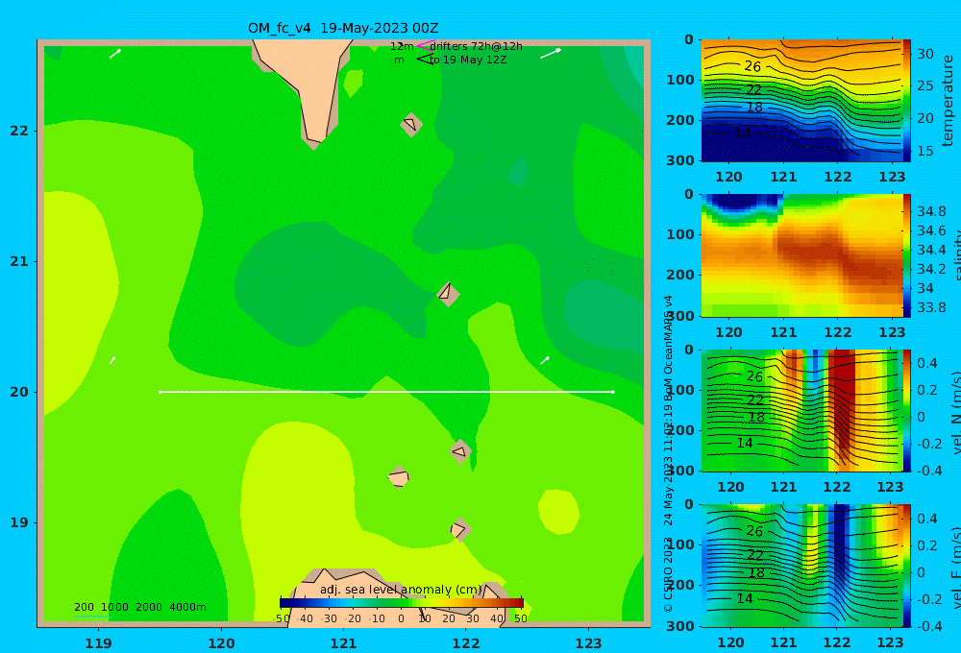Click the black arrow symbol beside 'to 19 May 12Z'
The height and width of the screenshot is (653, 961).
coord(425,60)
